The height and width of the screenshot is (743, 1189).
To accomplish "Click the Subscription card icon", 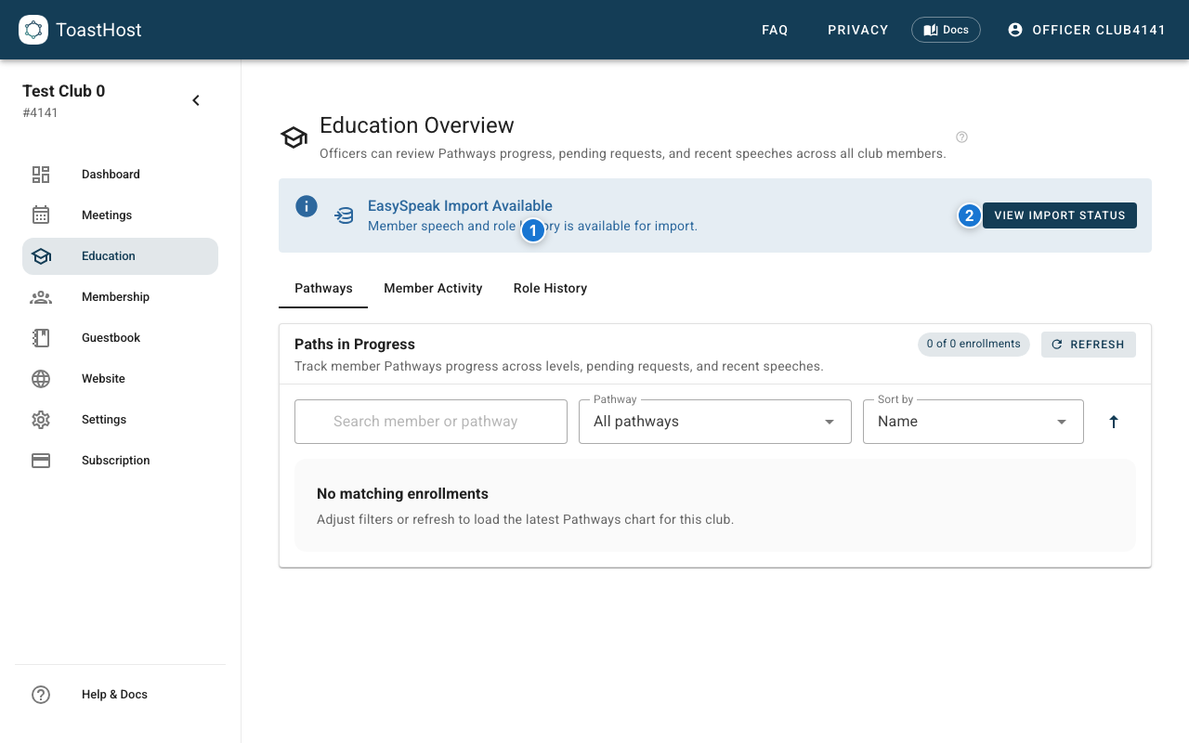I will (41, 460).
